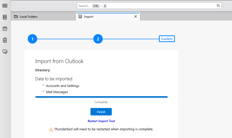Click the Restart Import Tool link
This screenshot has height=138, width=232.
tap(101, 121)
